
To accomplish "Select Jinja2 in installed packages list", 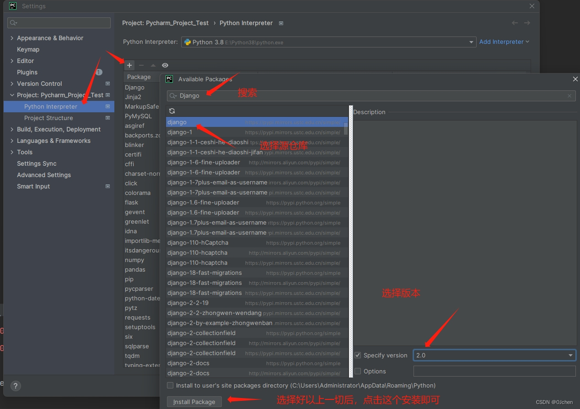I will pyautogui.click(x=133, y=97).
